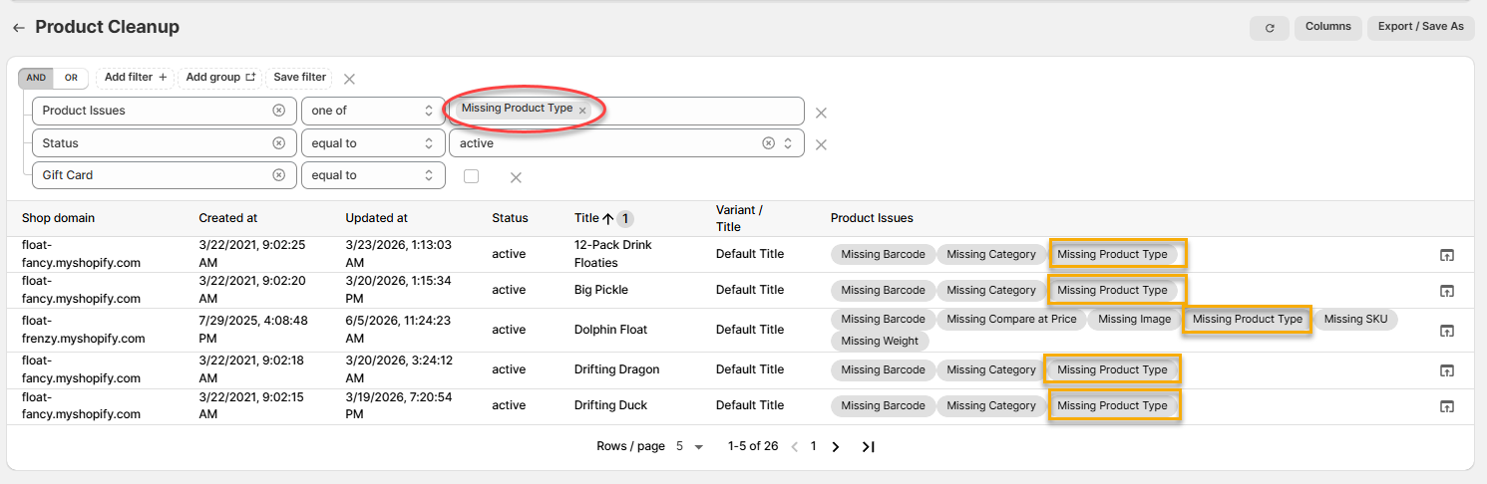Open the 12-Pack Drink Floaties row details icon
Viewport: 1487px width, 484px height.
(x=1446, y=255)
